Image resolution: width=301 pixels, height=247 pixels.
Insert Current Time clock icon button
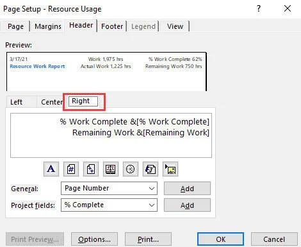point(131,169)
